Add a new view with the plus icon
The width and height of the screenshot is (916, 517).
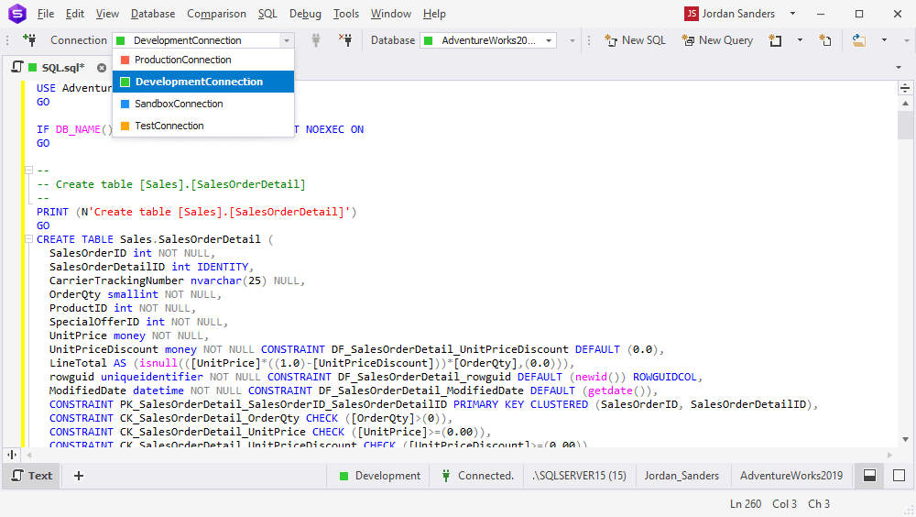pyautogui.click(x=79, y=476)
